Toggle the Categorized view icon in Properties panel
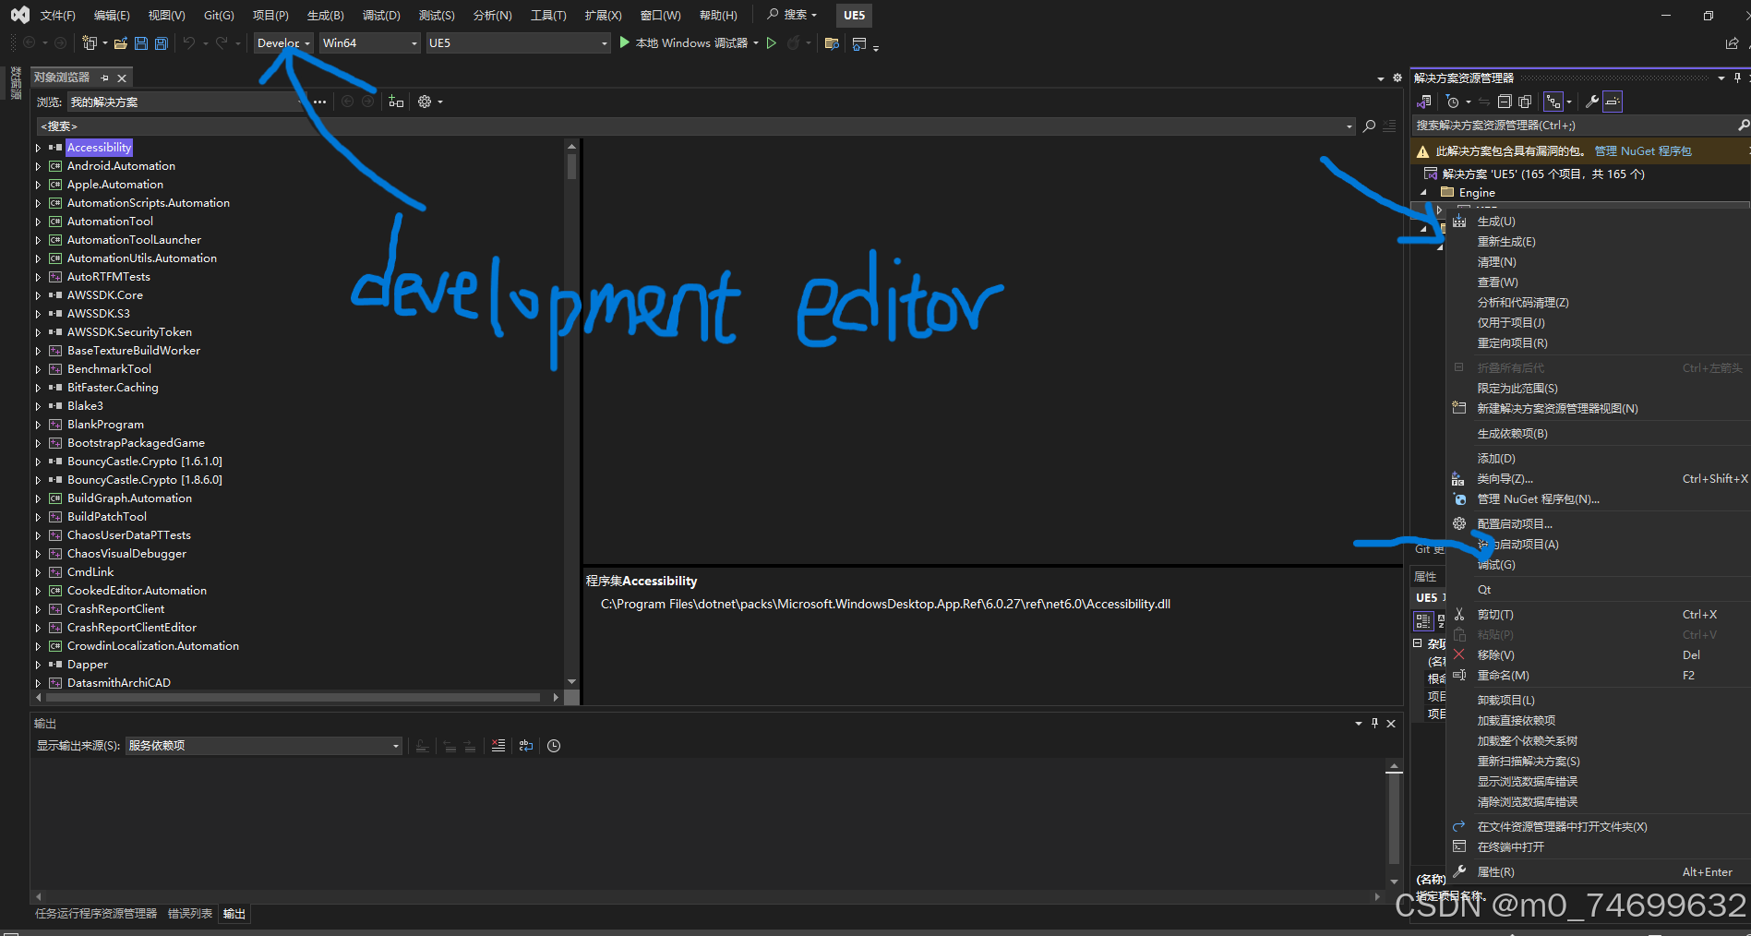This screenshot has width=1751, height=936. click(1423, 620)
